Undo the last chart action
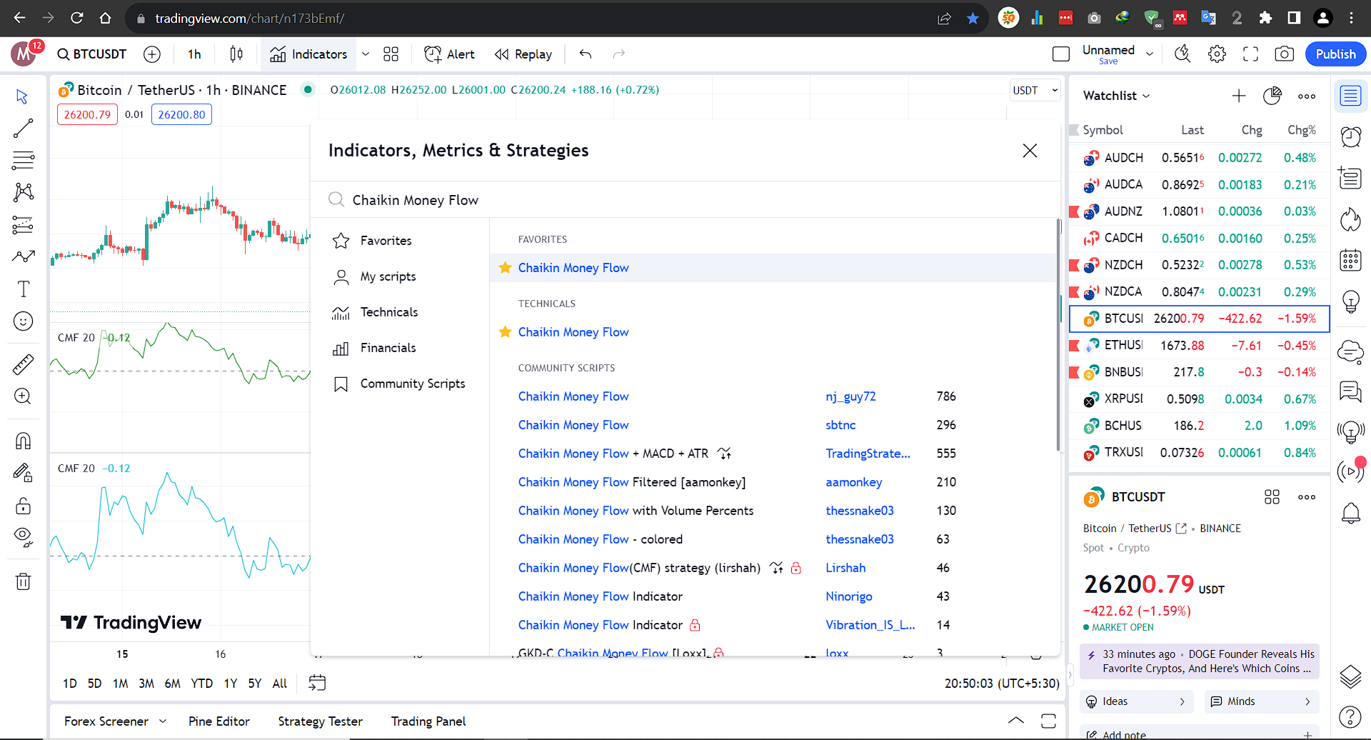Image resolution: width=1371 pixels, height=740 pixels. click(x=586, y=54)
